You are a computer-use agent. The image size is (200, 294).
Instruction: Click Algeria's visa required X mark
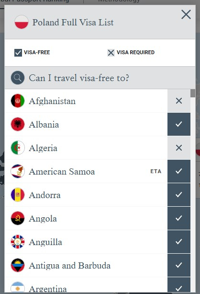(x=179, y=148)
